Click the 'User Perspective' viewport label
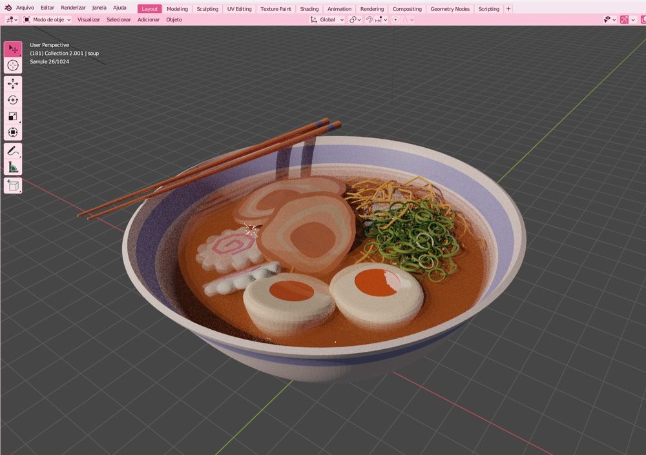 [50, 45]
